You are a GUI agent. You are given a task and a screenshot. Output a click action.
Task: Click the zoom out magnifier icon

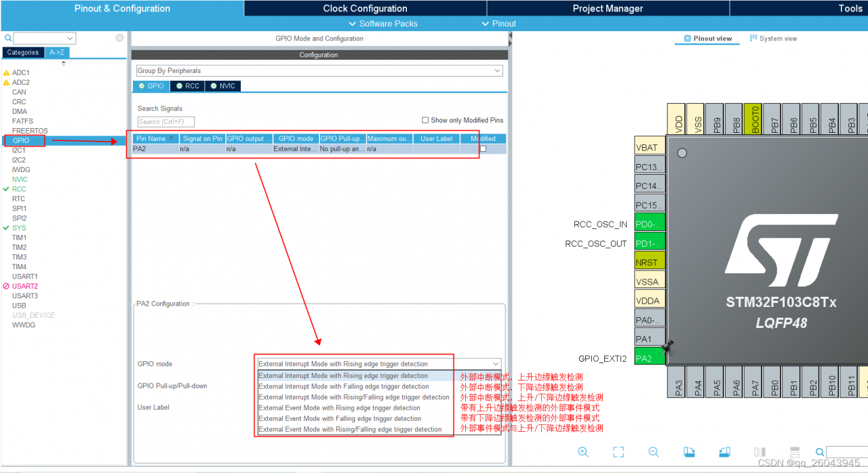[x=654, y=452]
